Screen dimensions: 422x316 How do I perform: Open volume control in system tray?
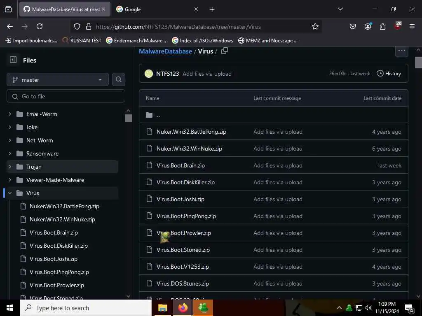pyautogui.click(x=368, y=308)
